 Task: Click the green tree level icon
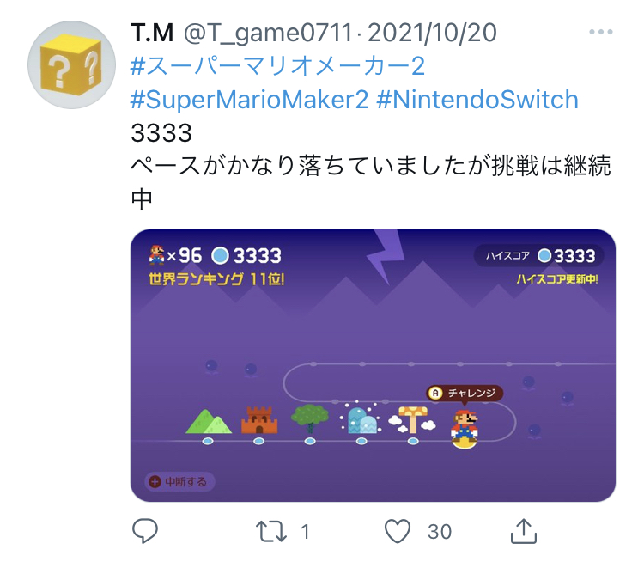point(310,418)
